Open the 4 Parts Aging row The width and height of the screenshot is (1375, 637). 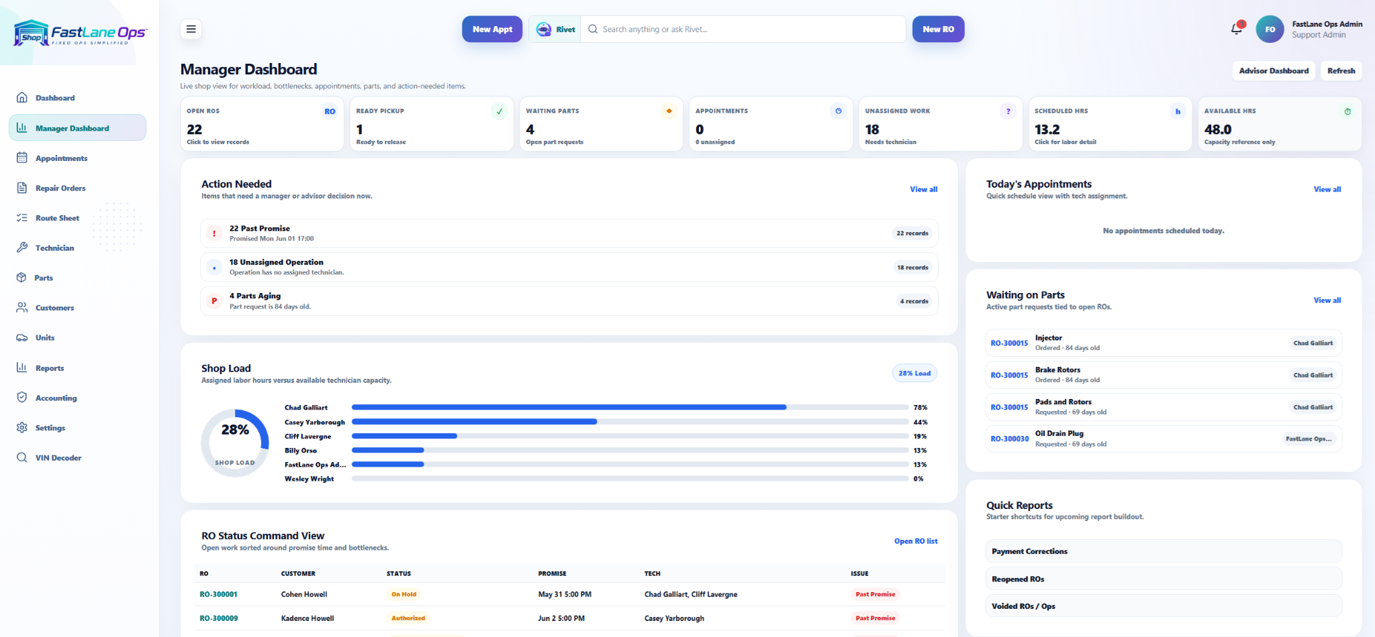pyautogui.click(x=569, y=301)
